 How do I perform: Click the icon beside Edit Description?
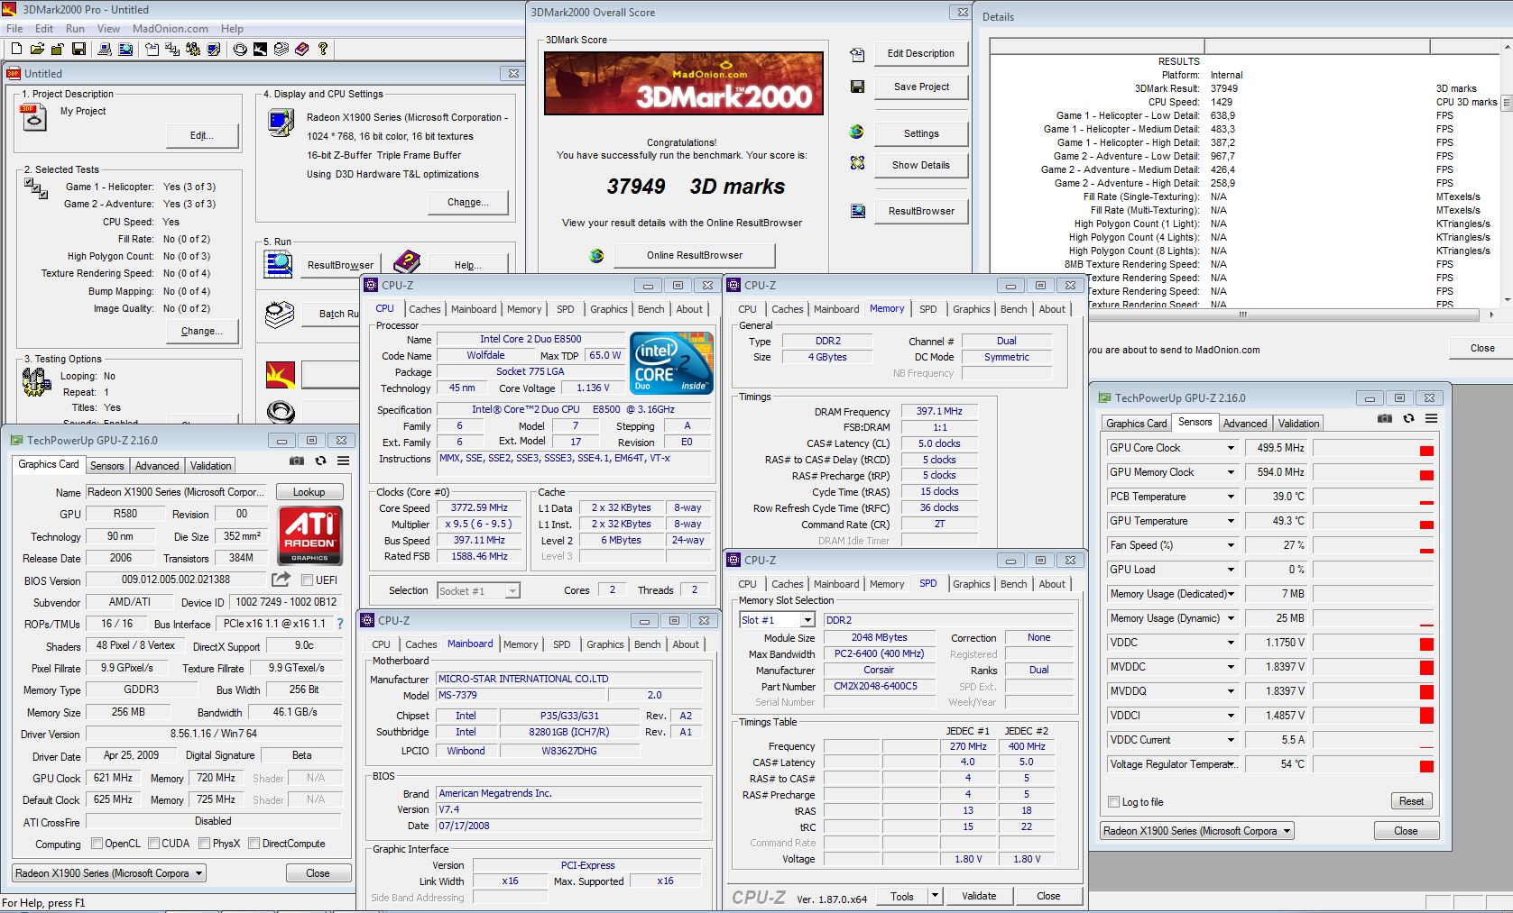click(857, 55)
